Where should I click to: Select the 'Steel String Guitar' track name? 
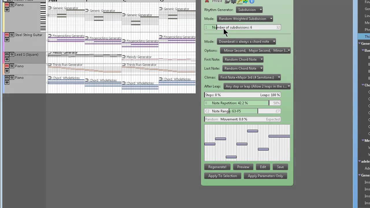pos(29,35)
